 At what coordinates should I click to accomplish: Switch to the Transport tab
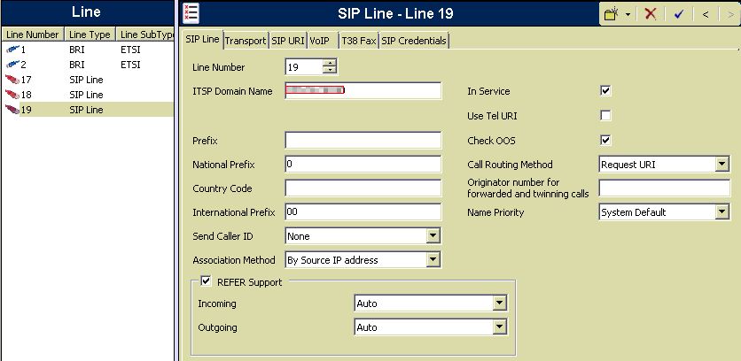tap(246, 41)
